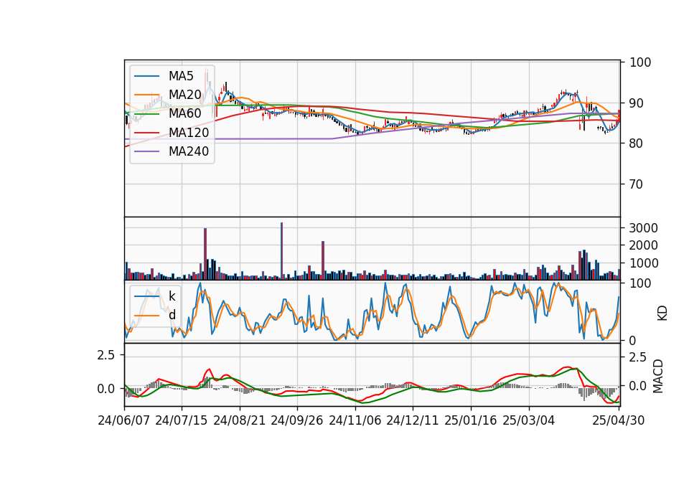Click the 24/07/15 date axis label
689x495 pixels.
(181, 420)
